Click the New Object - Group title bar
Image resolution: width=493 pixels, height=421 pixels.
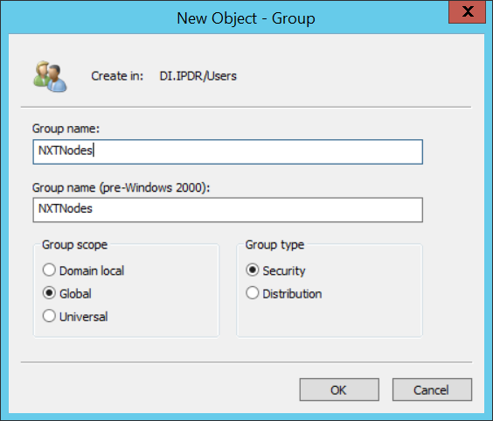246,18
